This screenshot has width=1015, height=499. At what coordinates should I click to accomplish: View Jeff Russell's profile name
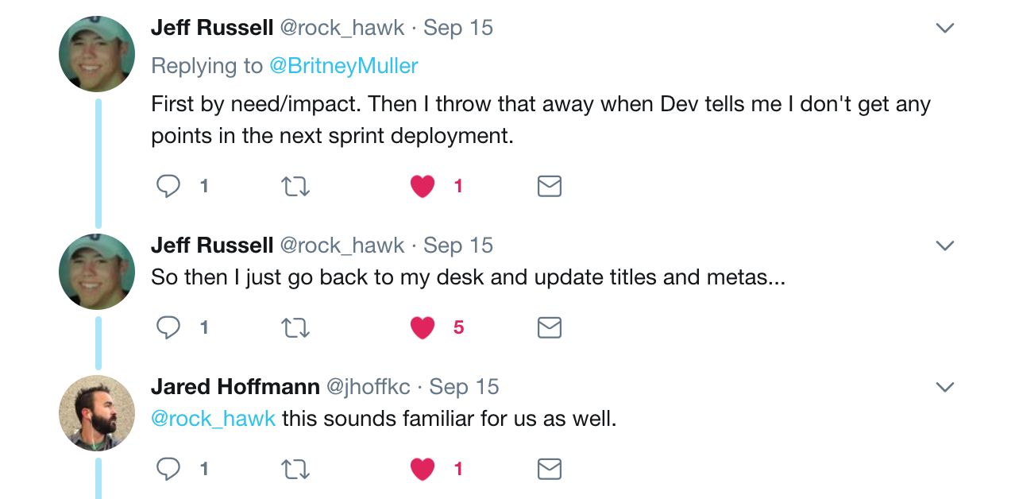tap(213, 26)
